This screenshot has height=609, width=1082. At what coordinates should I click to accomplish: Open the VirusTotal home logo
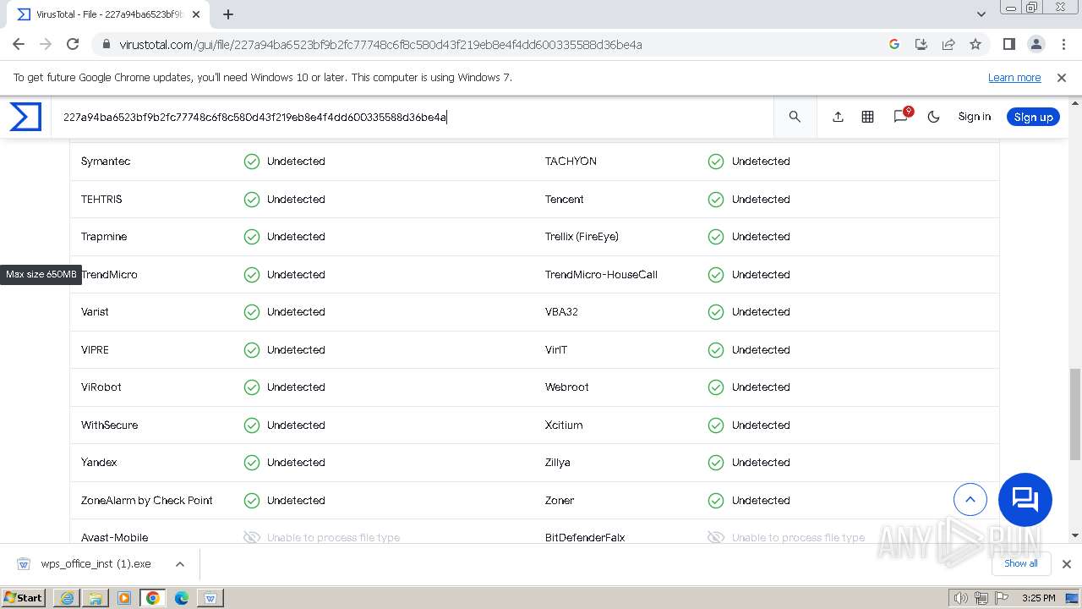[25, 117]
